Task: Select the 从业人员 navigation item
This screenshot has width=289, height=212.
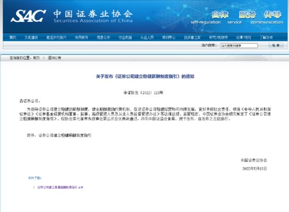Action: [x=147, y=38]
